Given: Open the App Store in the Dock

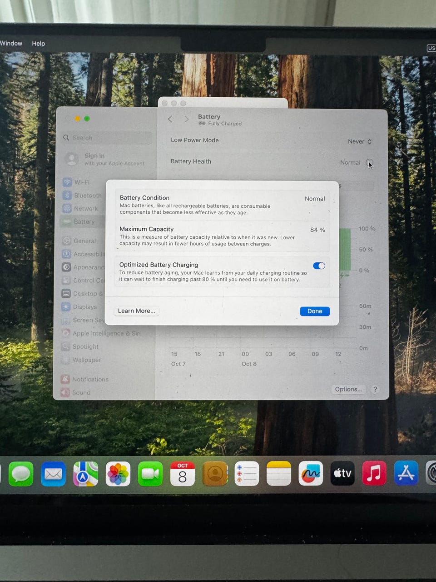Looking at the screenshot, I should 406,474.
